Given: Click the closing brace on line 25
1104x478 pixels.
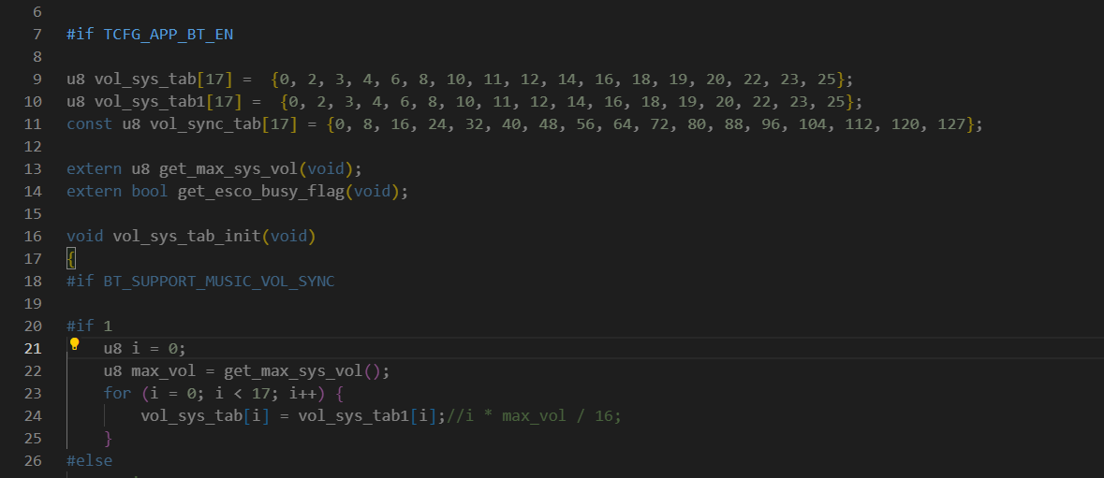Looking at the screenshot, I should point(109,439).
